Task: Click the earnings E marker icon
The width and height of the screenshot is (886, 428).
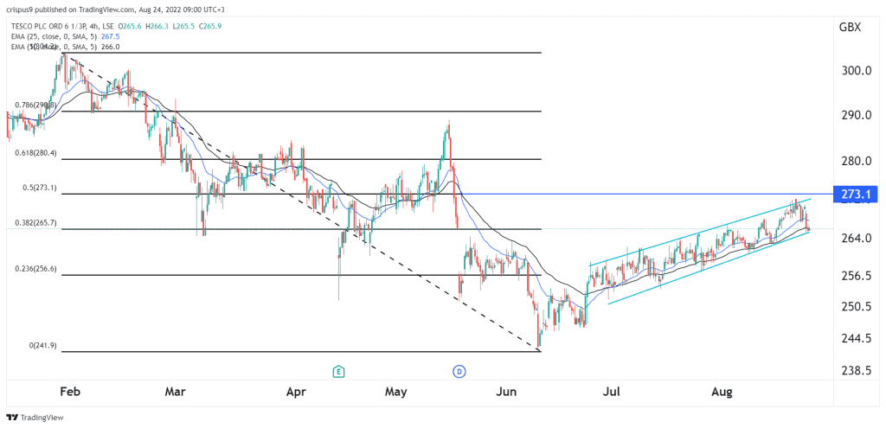Action: pyautogui.click(x=339, y=372)
